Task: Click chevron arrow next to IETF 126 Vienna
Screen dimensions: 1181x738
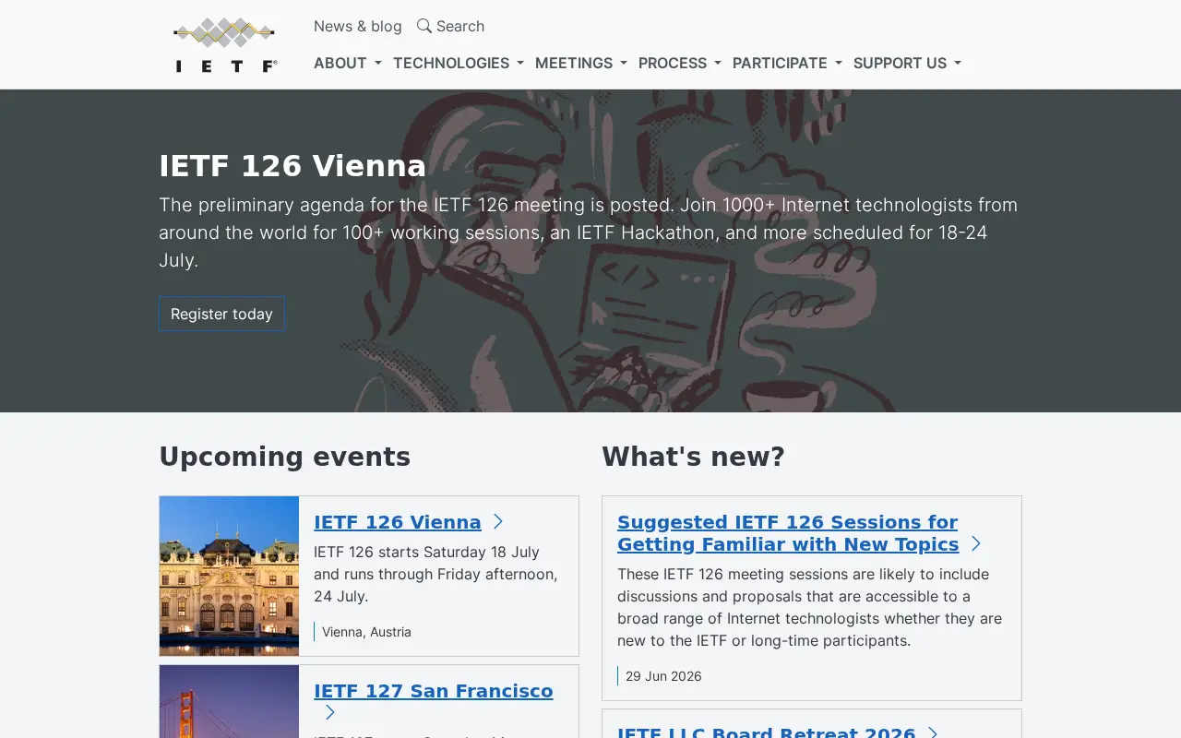Action: click(498, 522)
